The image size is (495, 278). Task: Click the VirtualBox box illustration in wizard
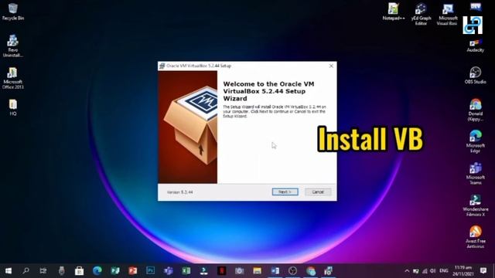click(x=187, y=127)
